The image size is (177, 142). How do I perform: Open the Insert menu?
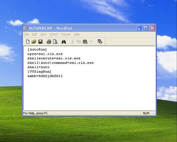pyautogui.click(x=54, y=34)
